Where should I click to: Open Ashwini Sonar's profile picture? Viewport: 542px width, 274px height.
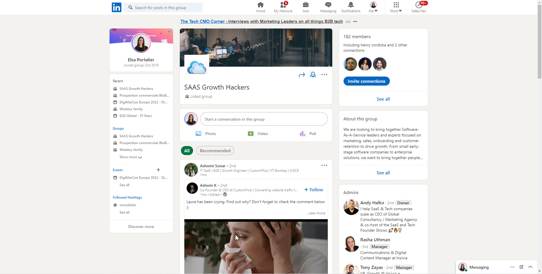point(191,170)
